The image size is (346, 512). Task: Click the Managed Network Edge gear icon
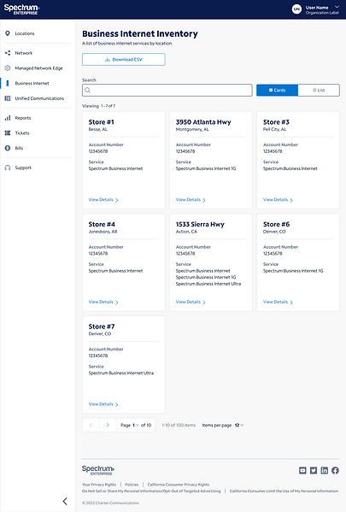pyautogui.click(x=8, y=68)
